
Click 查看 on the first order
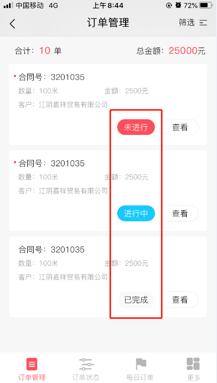pyautogui.click(x=180, y=127)
